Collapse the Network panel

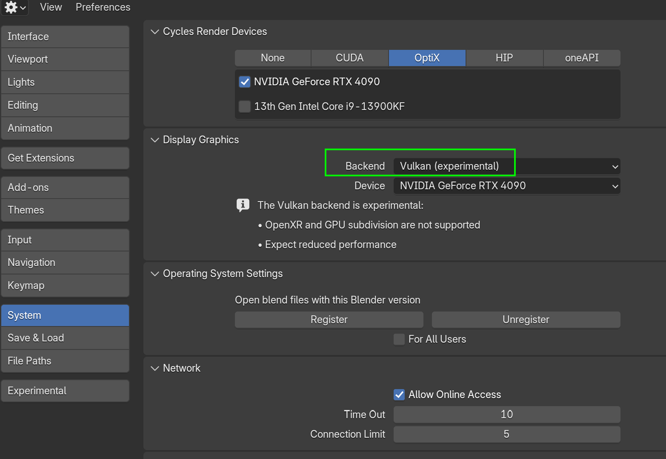pos(155,368)
